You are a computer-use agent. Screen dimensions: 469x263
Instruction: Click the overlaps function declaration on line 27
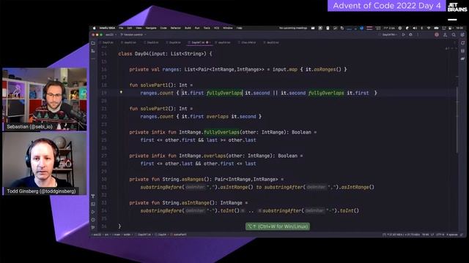coord(215,156)
